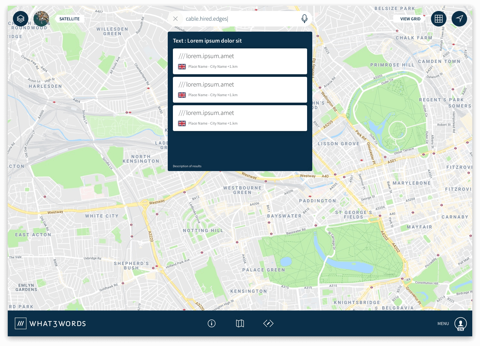Click the KENSINGTON map label
480x346 pixels.
(249, 291)
